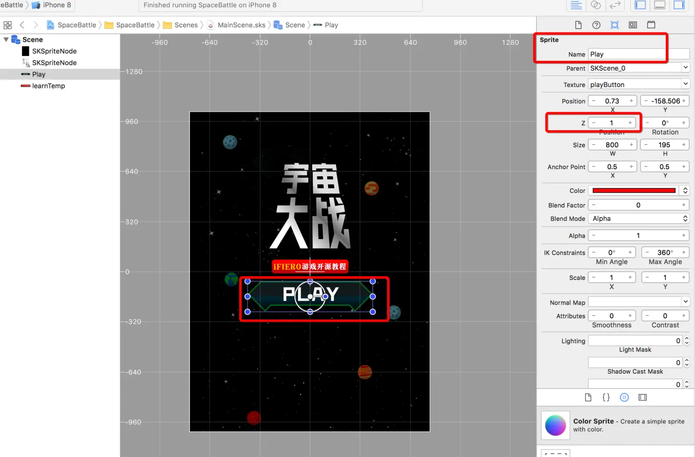
Task: Toggle the navigator pane
Action: point(640,5)
